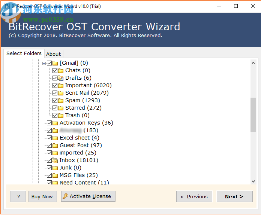This screenshot has height=217, width=261.
Task: Uncheck the Chats (0) checkbox
Action: [55, 71]
